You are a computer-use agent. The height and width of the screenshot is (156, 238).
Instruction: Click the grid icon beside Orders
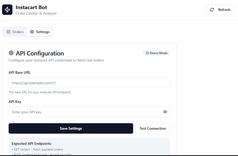point(8,32)
